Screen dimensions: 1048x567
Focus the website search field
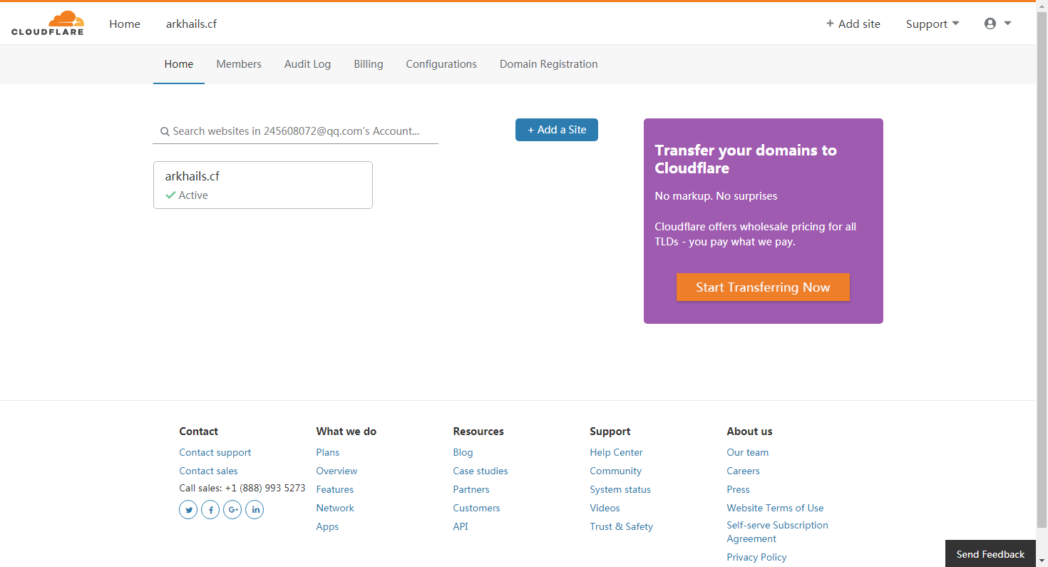tap(295, 131)
